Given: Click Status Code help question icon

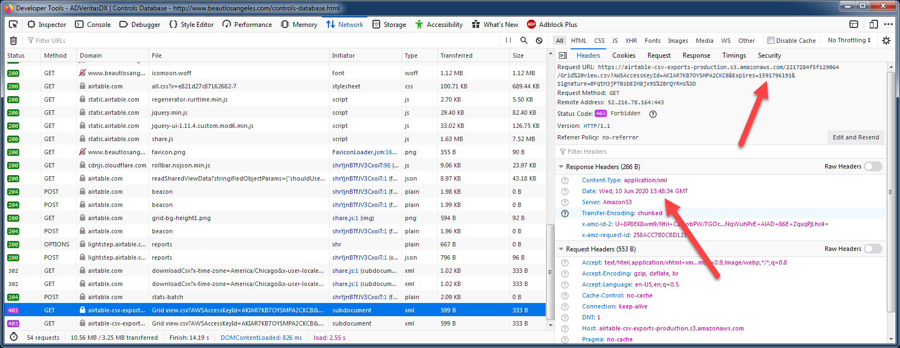Looking at the screenshot, I should pos(653,114).
